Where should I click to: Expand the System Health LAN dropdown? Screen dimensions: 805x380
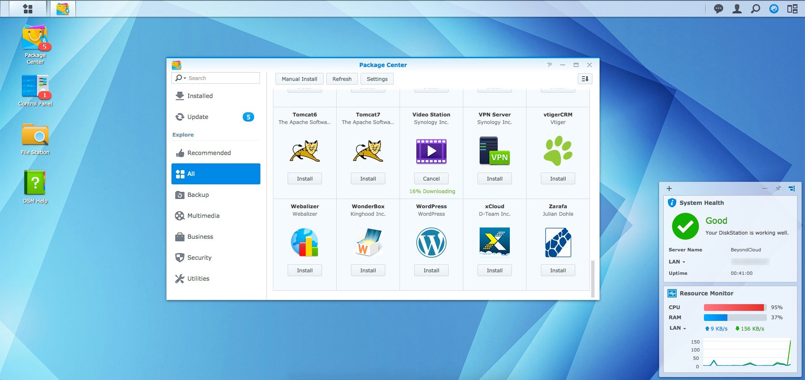click(684, 262)
